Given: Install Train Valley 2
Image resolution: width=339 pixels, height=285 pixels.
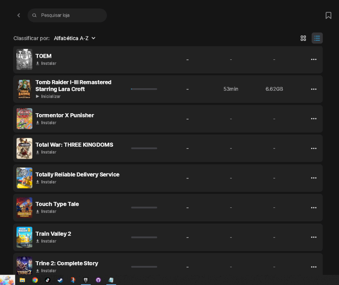Looking at the screenshot, I should click(46, 241).
